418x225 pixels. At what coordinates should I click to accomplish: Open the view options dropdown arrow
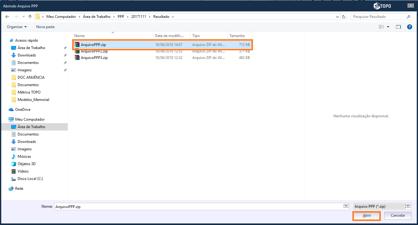[388, 27]
